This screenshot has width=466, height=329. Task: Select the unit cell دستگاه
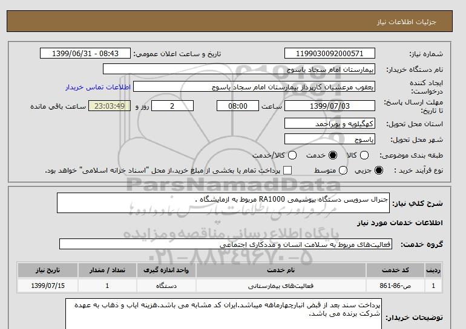tap(166, 286)
